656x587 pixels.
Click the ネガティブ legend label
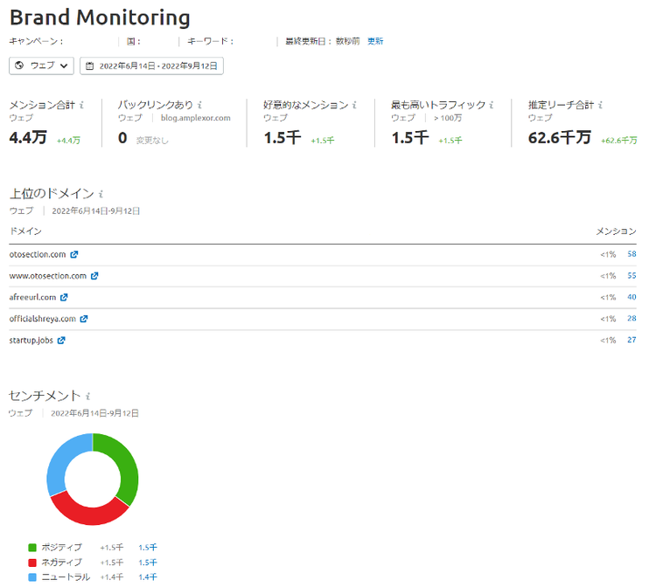[62, 563]
